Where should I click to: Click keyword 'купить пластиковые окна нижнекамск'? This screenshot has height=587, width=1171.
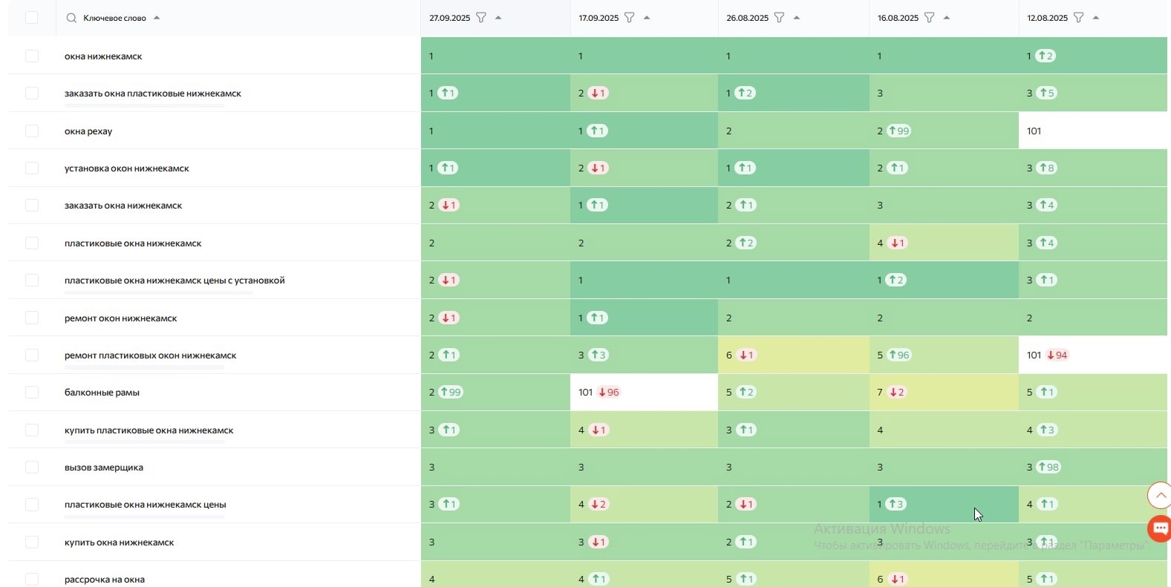pos(149,430)
